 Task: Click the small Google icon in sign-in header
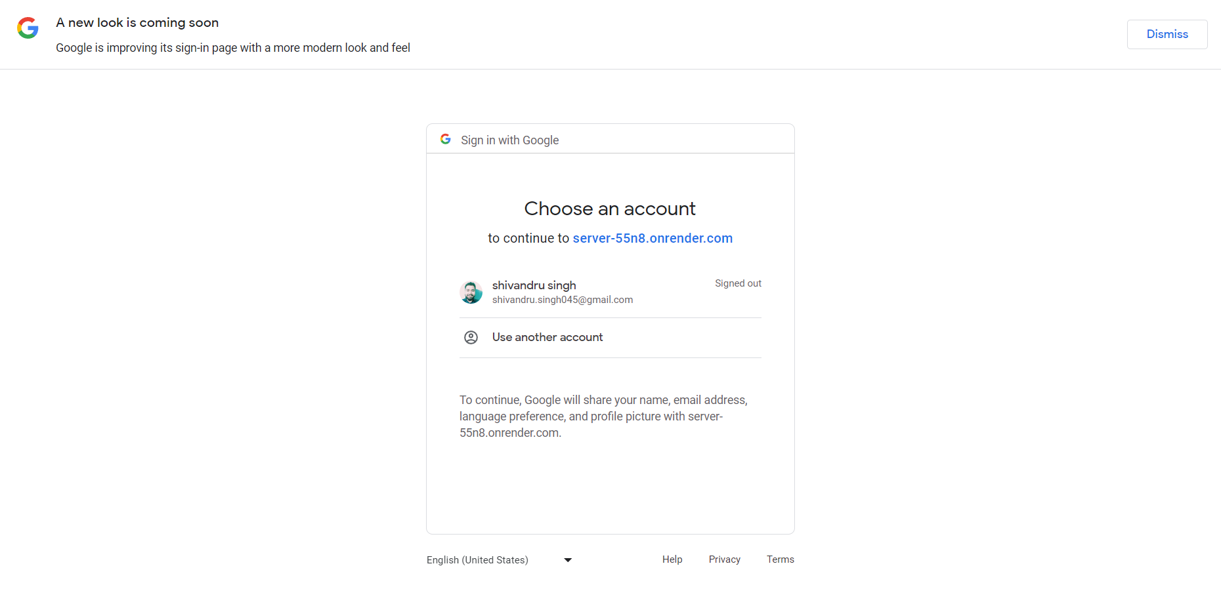coord(446,140)
